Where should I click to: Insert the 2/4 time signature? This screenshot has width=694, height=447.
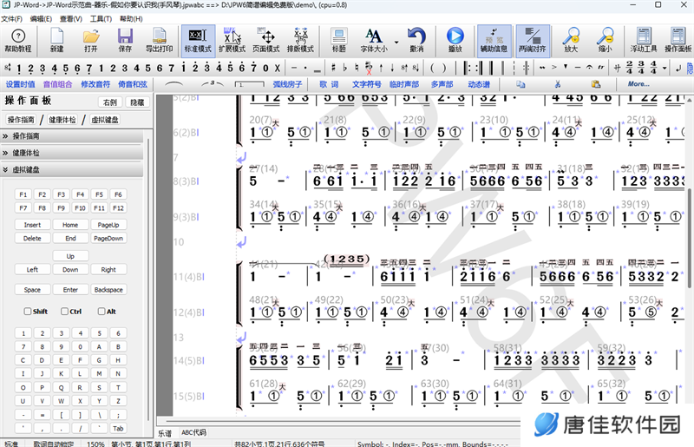[x=630, y=68]
